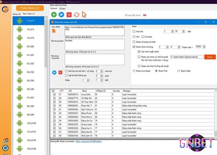Pause with the red toolbar pause icon

[x=69, y=15]
